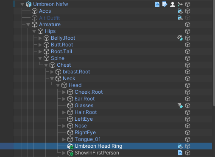Screen dimensions: 215x157
Task: Select the Glasses object name
Action: [84, 106]
